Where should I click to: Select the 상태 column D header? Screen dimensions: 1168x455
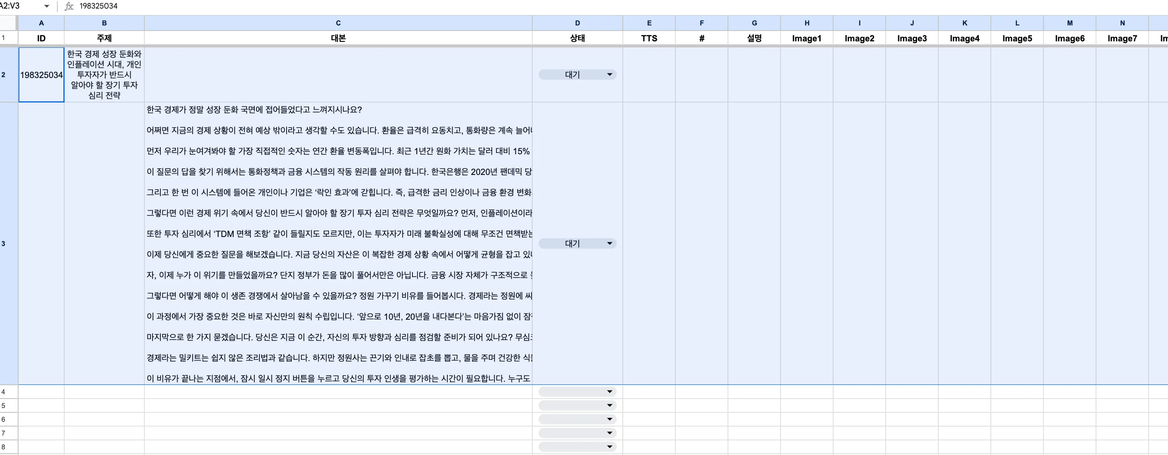(x=578, y=23)
